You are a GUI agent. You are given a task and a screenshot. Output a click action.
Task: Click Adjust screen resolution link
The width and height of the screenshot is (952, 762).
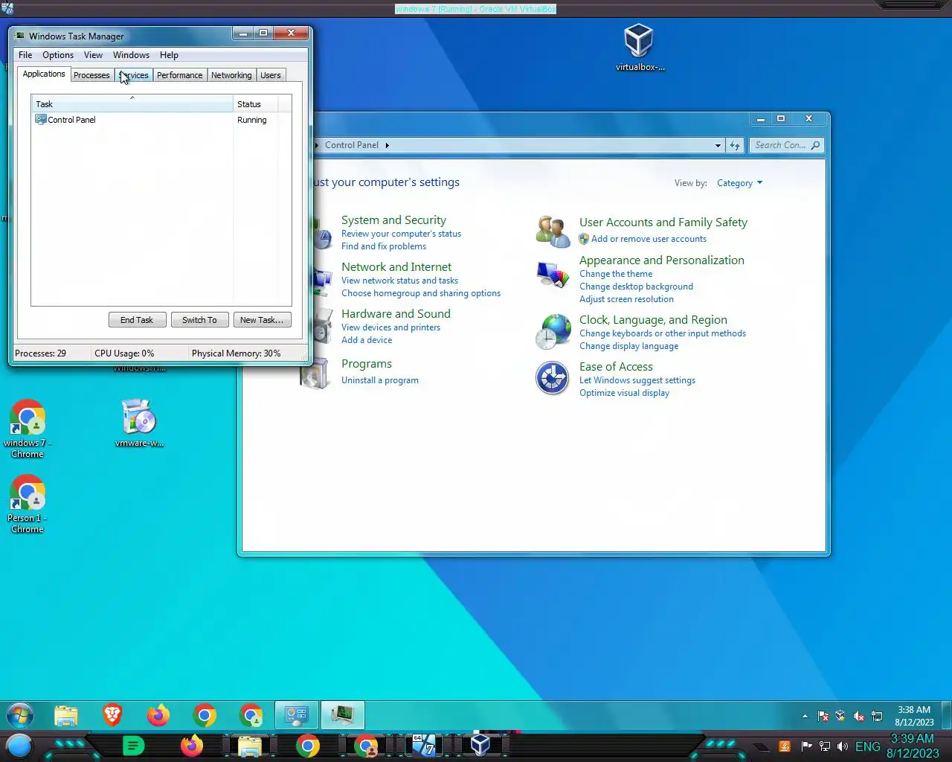click(626, 299)
